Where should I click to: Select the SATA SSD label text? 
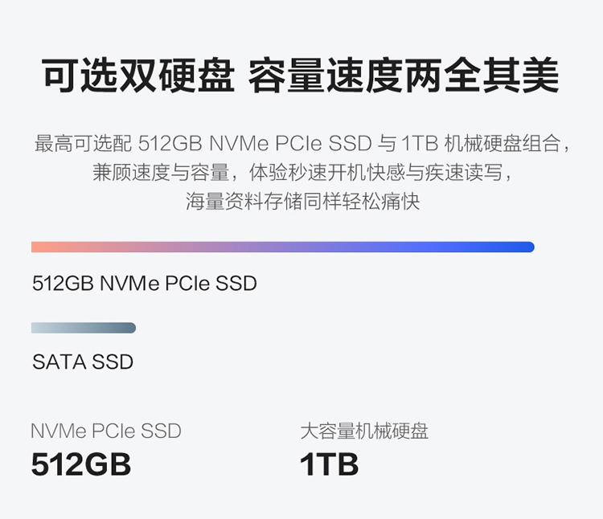coord(83,362)
